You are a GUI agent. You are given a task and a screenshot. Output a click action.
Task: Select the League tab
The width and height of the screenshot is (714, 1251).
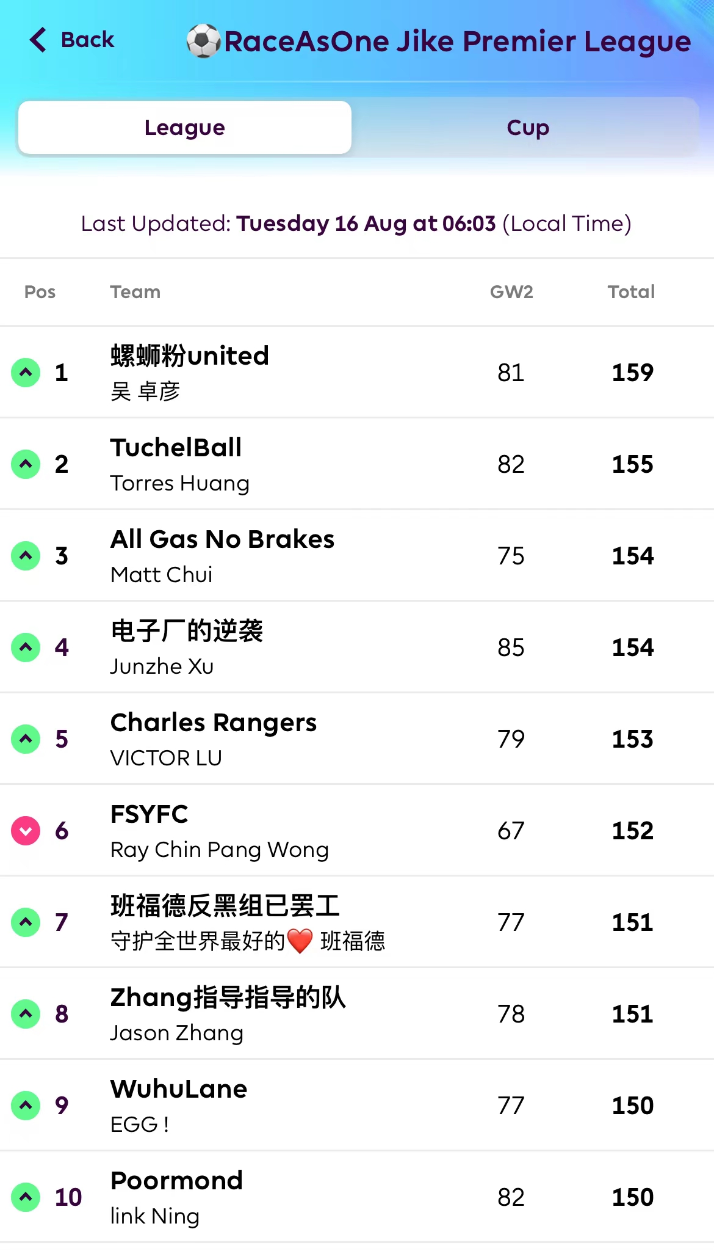coord(185,128)
